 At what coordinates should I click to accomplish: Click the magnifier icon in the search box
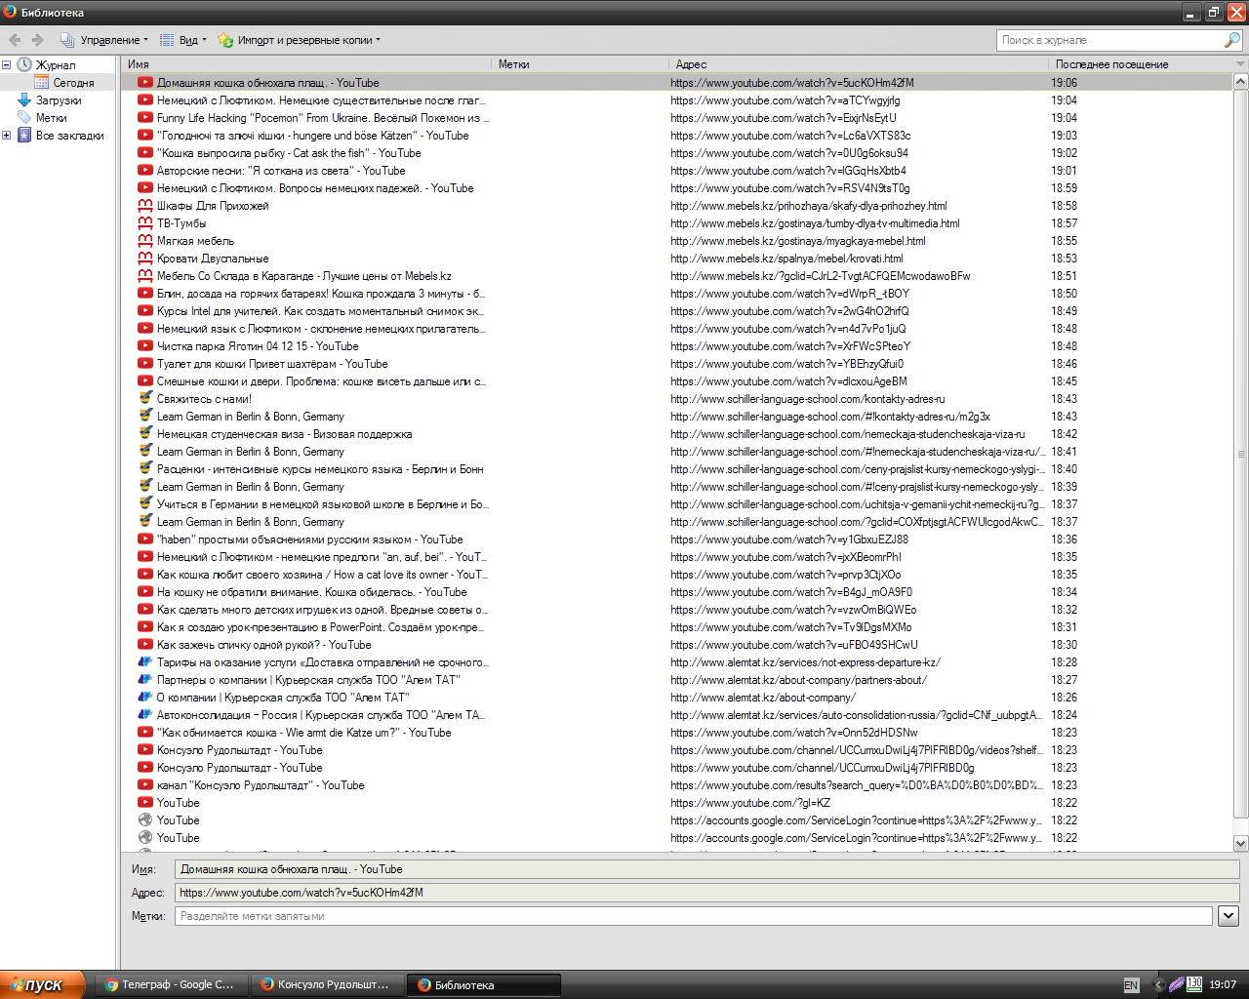click(x=1232, y=40)
